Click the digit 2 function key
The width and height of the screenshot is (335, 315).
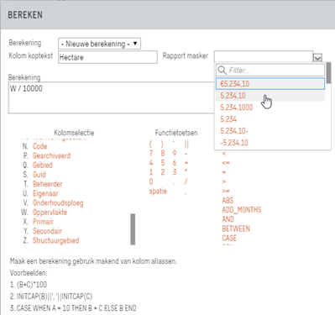point(163,172)
